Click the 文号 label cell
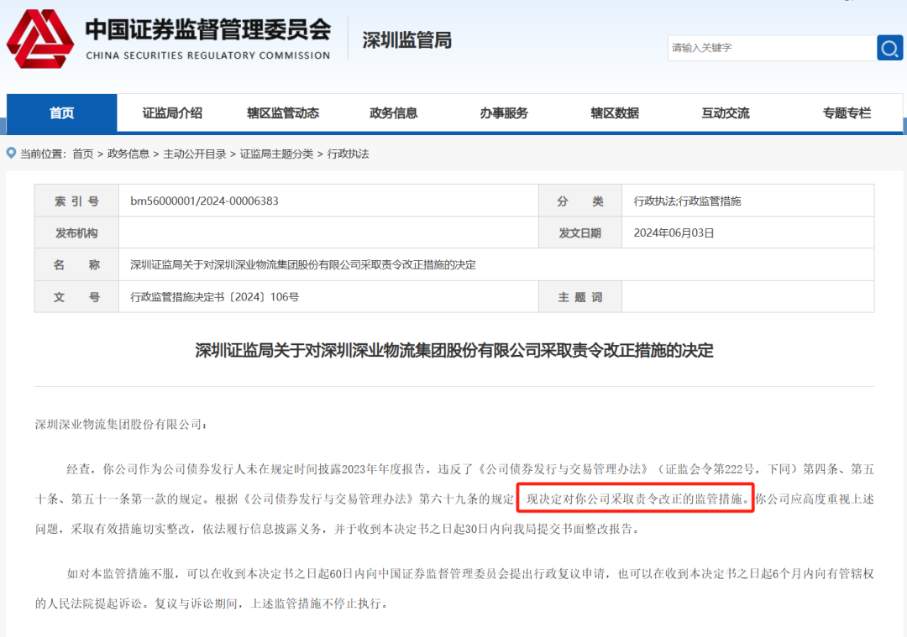Image resolution: width=907 pixels, height=637 pixels. [x=77, y=297]
